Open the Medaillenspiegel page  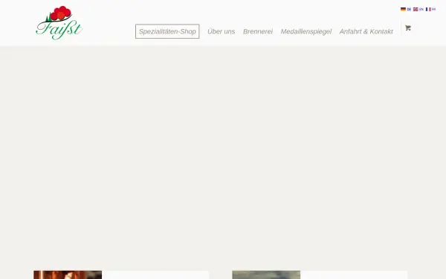[x=306, y=31]
